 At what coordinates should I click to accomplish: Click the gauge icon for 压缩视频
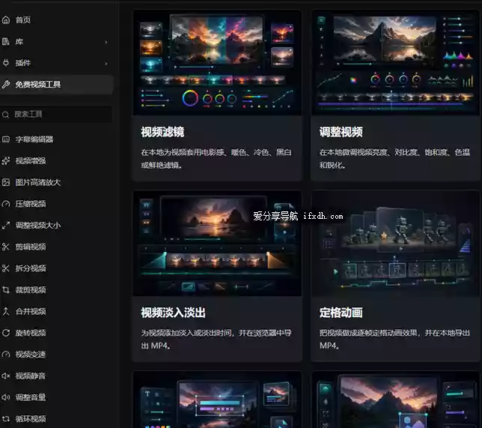coord(6,204)
